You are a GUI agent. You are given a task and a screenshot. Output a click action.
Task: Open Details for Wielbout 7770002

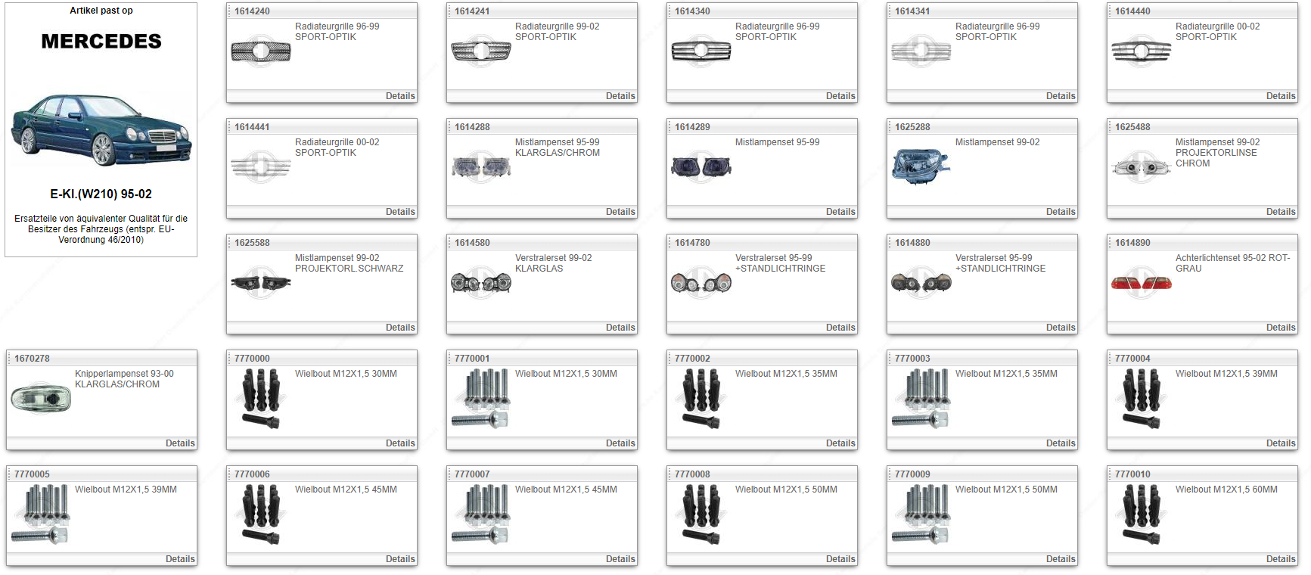(840, 443)
